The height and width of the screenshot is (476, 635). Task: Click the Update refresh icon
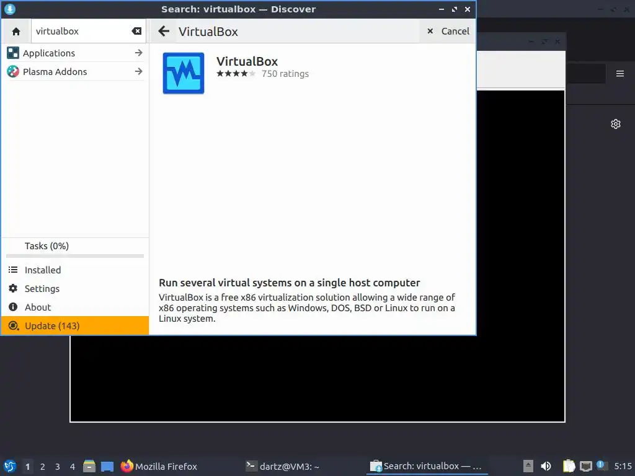tap(14, 325)
